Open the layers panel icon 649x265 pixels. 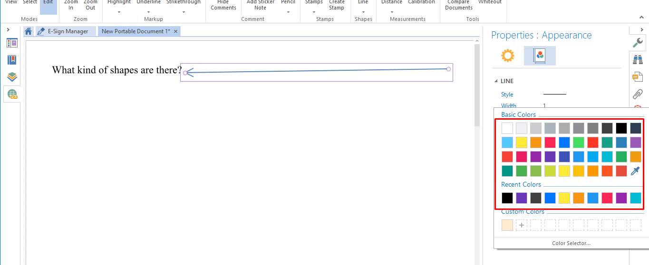pyautogui.click(x=12, y=77)
